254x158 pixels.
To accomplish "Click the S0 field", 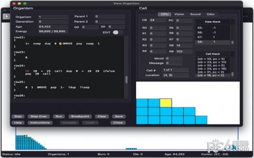I will pos(116,27).
